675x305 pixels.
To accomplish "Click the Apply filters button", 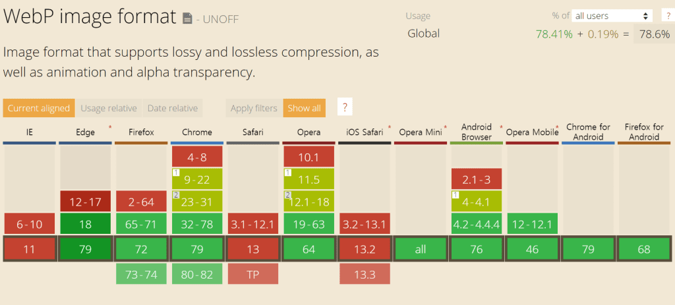I will [254, 108].
